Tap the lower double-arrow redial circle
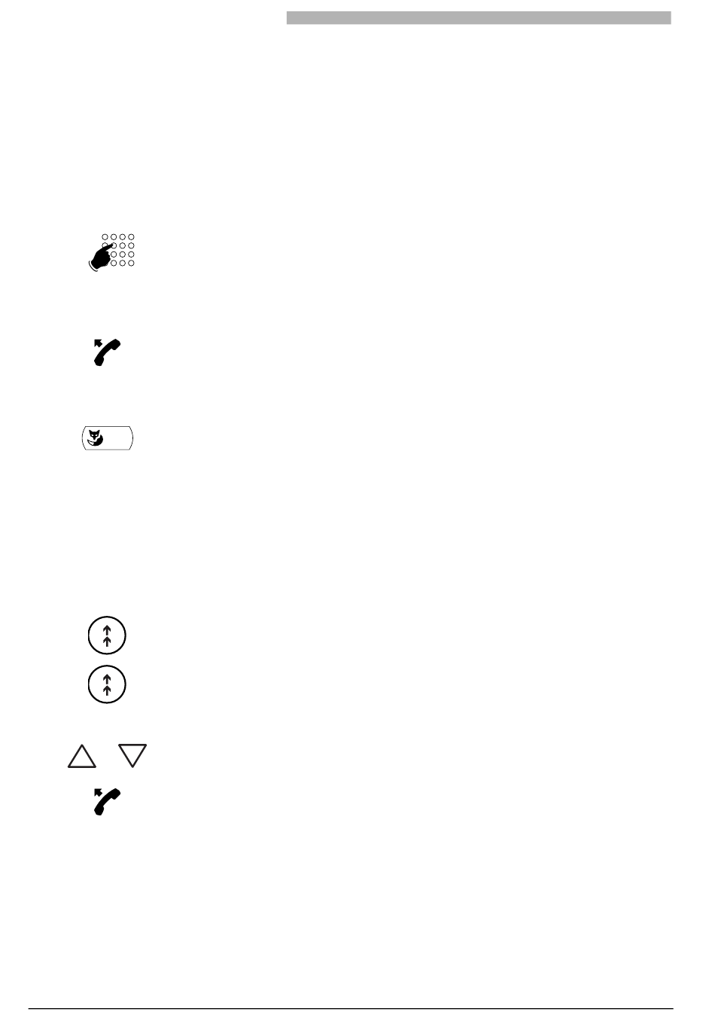Viewport: 715px width, 1033px height. (x=107, y=684)
